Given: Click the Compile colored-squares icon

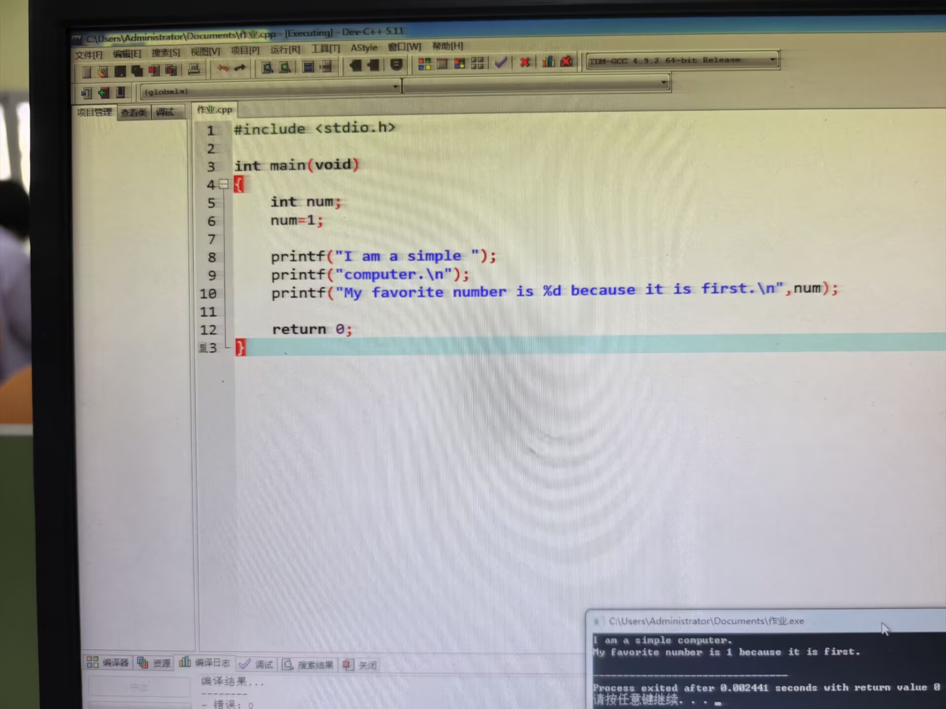Looking at the screenshot, I should click(x=424, y=64).
